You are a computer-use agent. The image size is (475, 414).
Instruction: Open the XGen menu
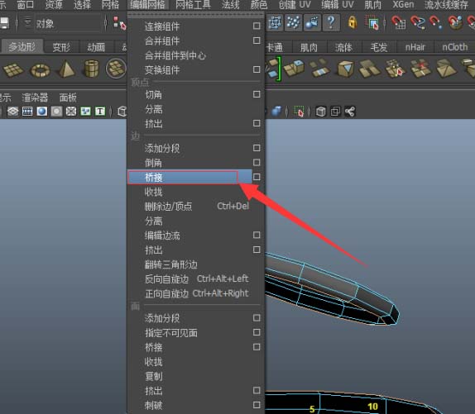pyautogui.click(x=403, y=4)
